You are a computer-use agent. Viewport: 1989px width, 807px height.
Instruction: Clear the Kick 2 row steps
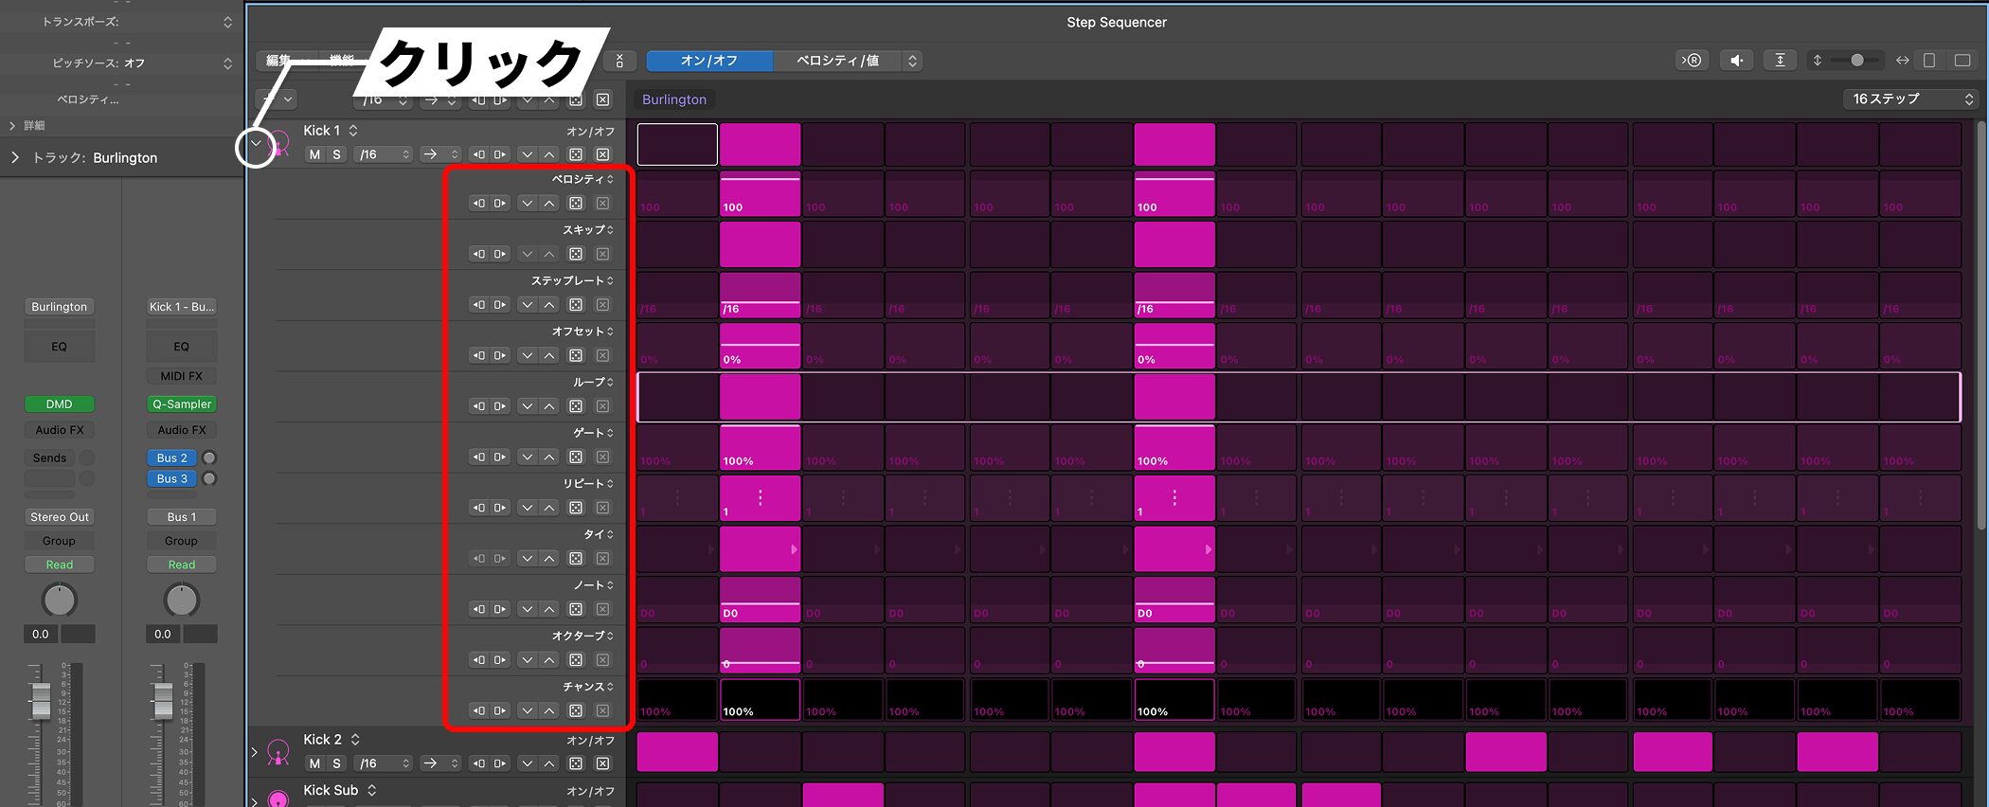point(602,763)
